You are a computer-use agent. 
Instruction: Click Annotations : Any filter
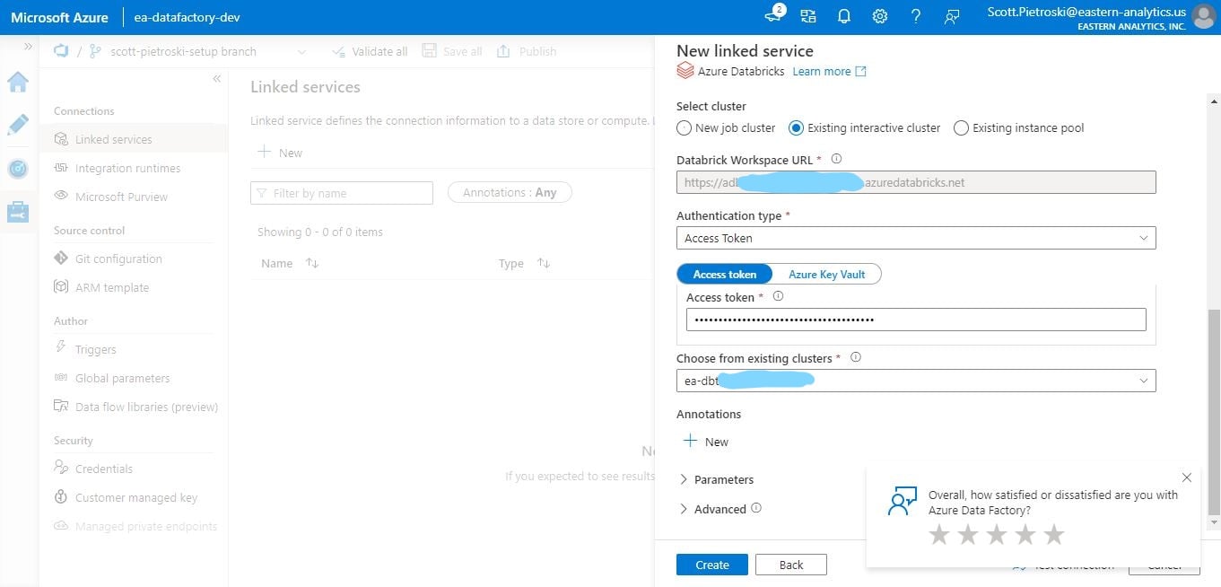click(510, 192)
